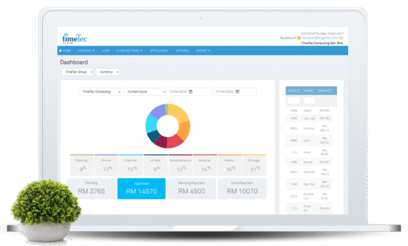Go to the USER menu item

[x=106, y=51]
